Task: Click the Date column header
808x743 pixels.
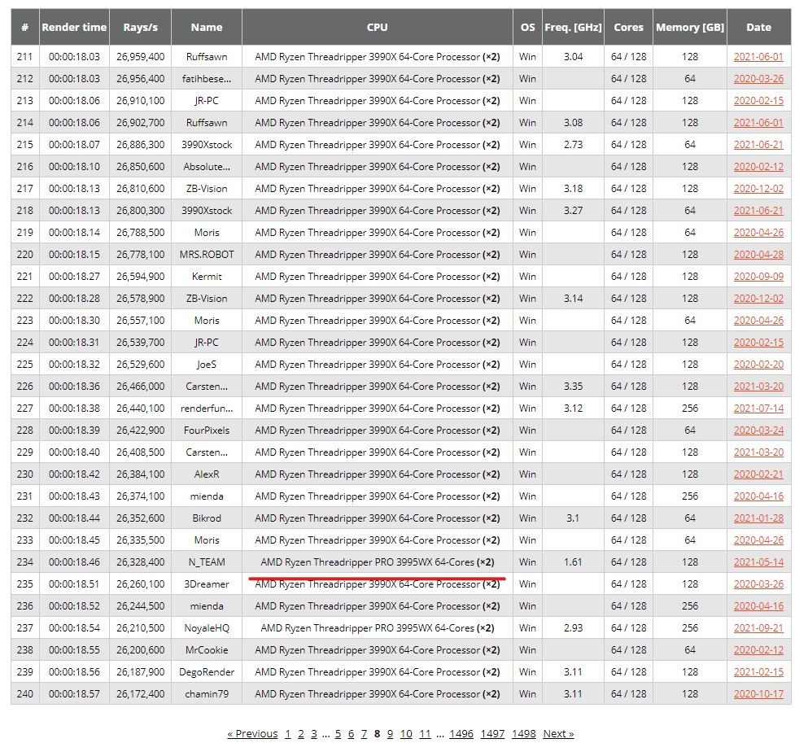Action: pyautogui.click(x=758, y=28)
